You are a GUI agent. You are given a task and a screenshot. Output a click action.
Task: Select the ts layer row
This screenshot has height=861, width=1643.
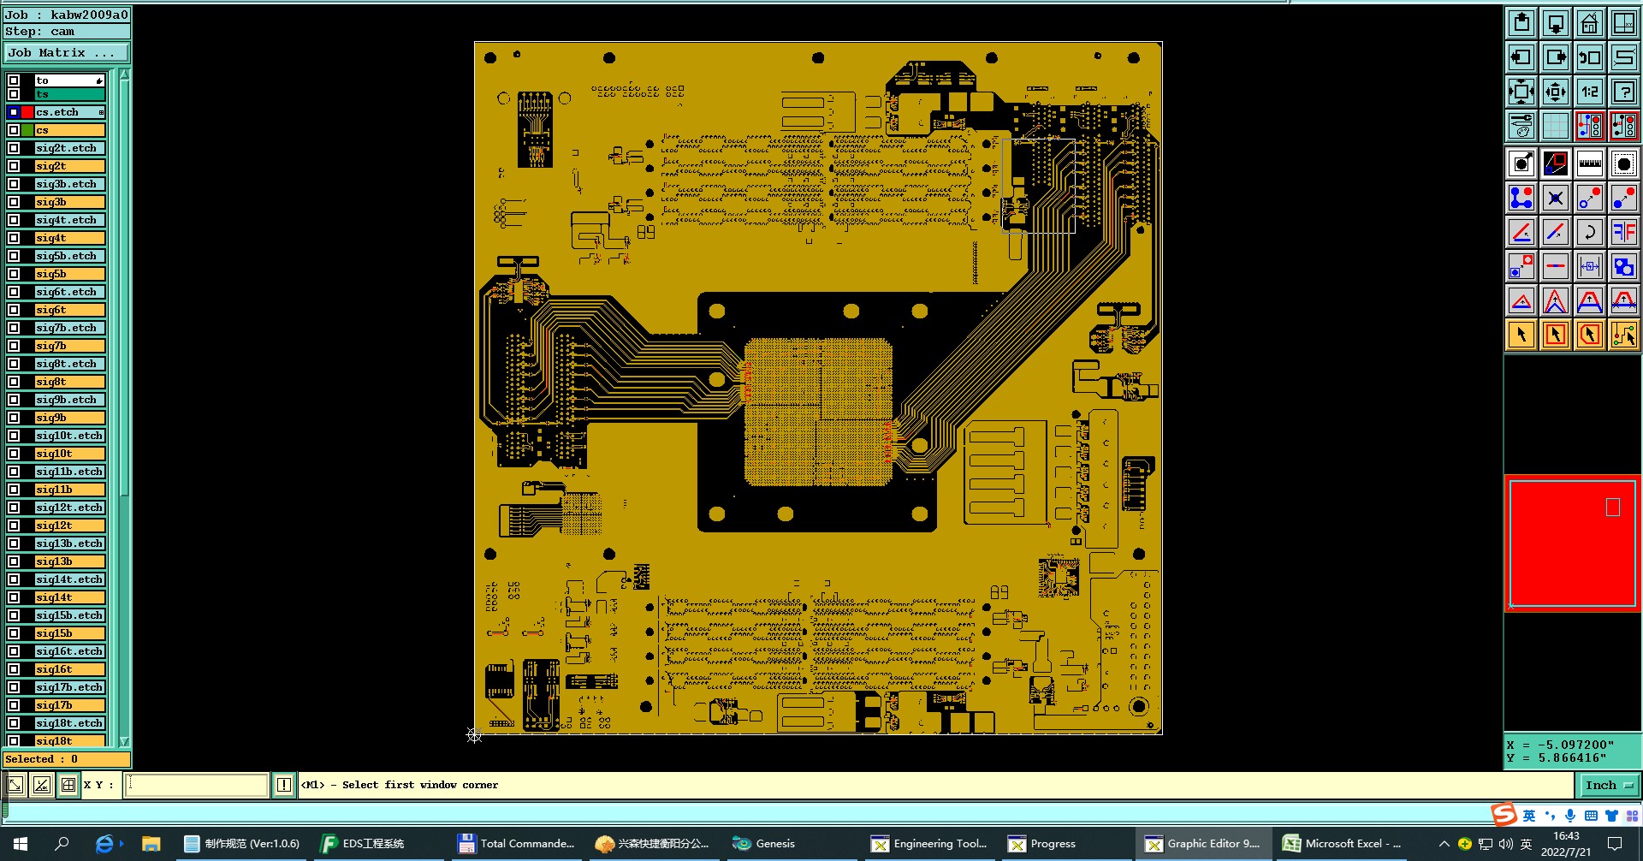tap(70, 94)
